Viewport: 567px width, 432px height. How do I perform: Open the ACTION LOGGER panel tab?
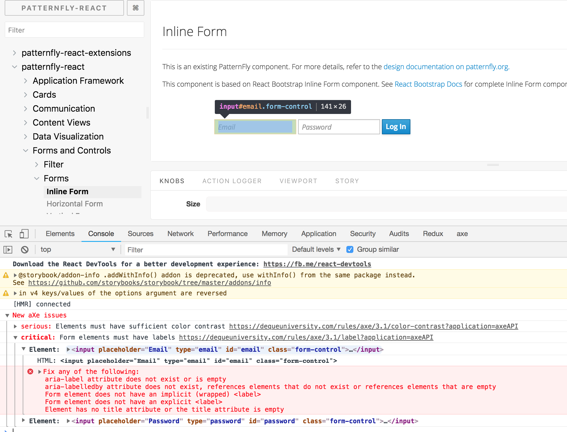pos(232,181)
